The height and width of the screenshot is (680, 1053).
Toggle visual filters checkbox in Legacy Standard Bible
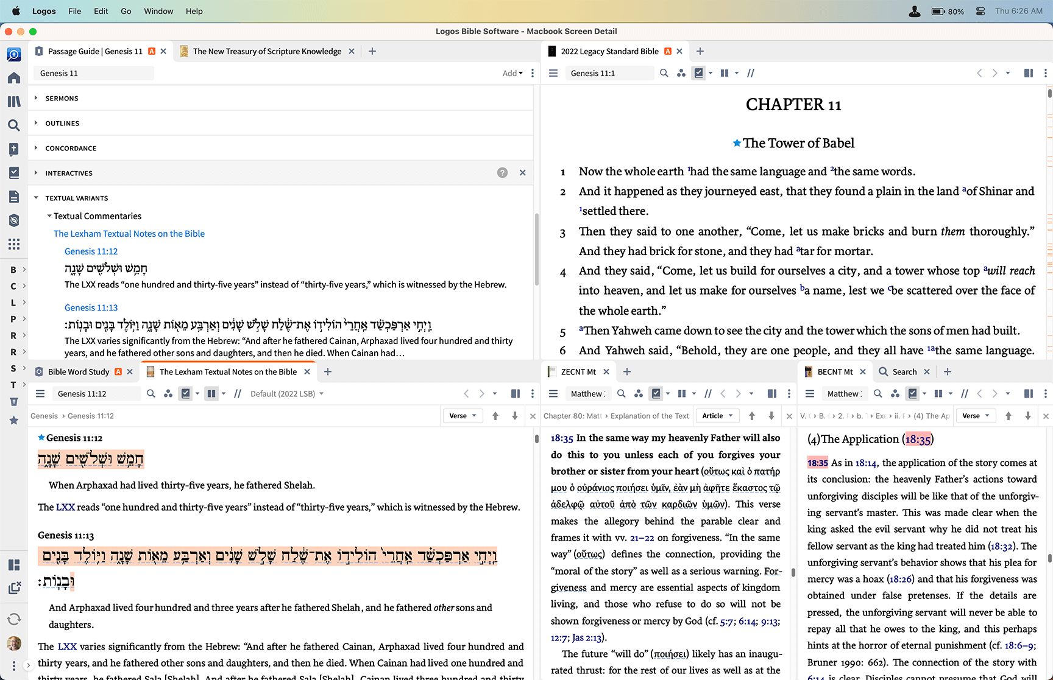coord(699,73)
